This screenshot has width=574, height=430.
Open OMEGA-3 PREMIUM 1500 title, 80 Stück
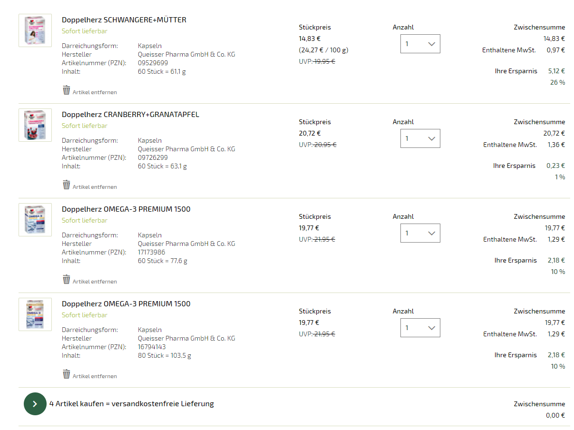(x=126, y=304)
